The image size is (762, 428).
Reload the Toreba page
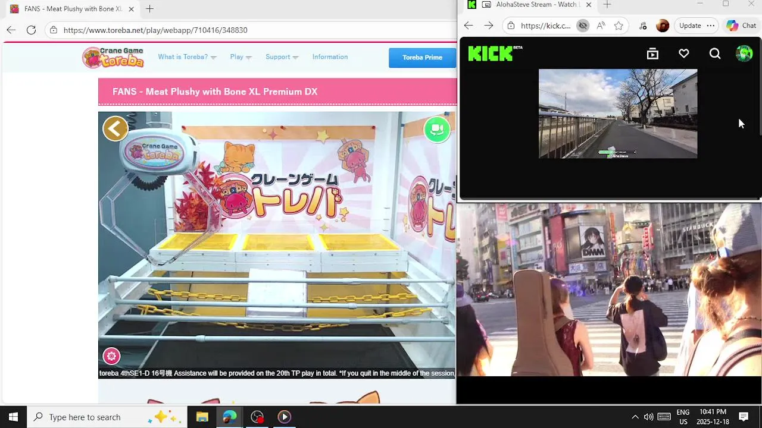[31, 30]
